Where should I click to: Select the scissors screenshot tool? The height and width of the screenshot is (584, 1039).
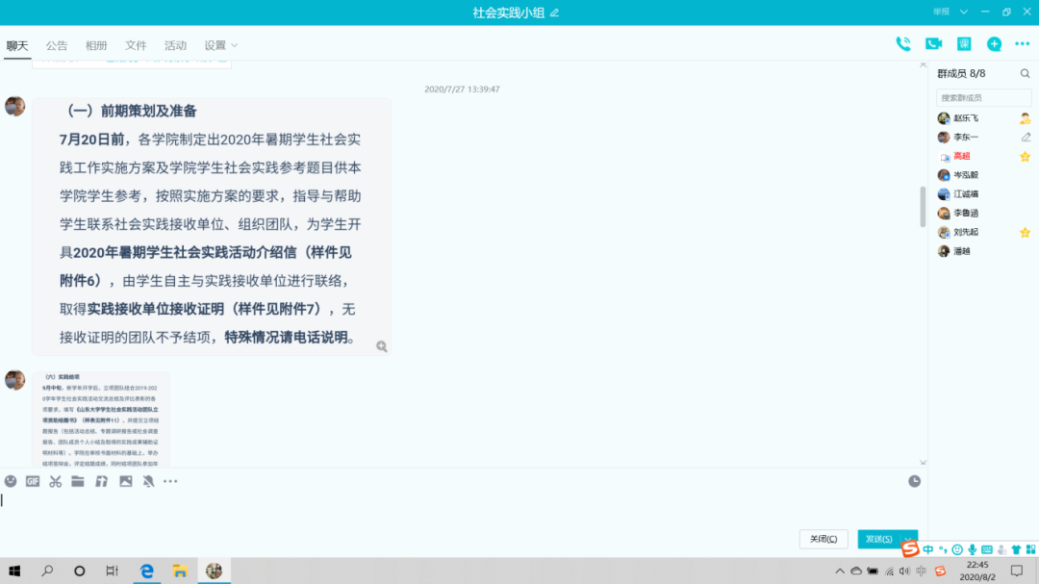pos(55,481)
